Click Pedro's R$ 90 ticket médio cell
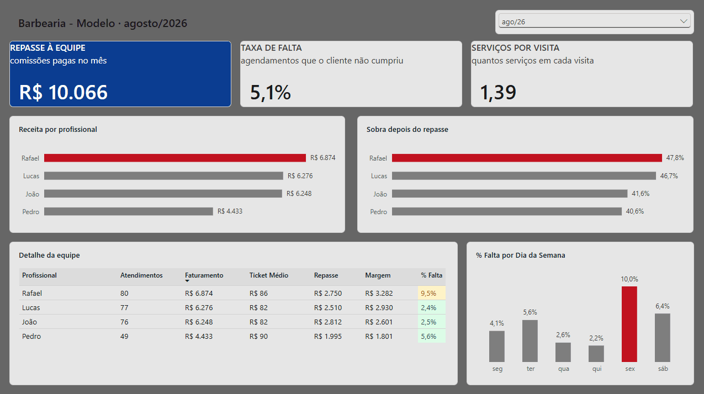The width and height of the screenshot is (704, 394). coord(258,337)
